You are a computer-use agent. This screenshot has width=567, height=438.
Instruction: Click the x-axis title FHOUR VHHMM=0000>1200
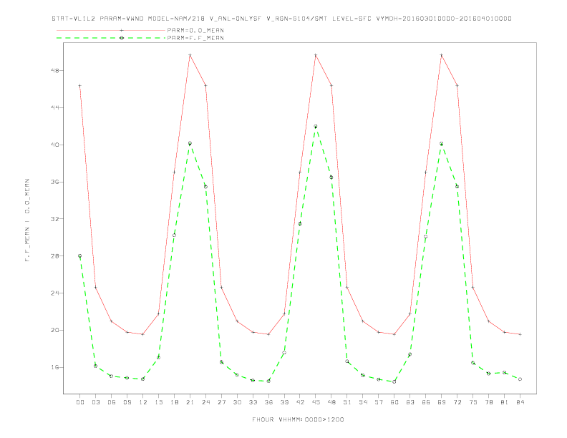[x=298, y=419]
